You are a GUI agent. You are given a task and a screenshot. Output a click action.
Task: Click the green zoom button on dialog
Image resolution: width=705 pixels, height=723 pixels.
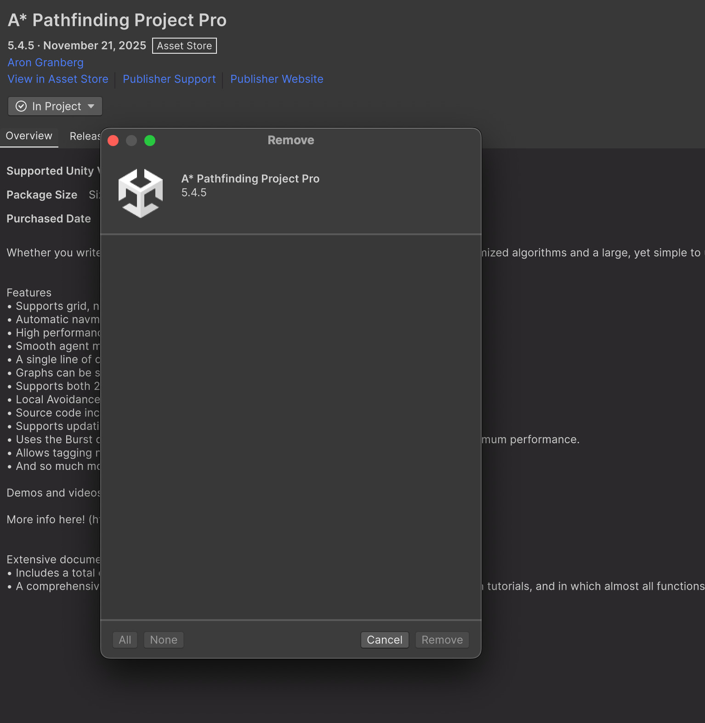click(x=150, y=141)
